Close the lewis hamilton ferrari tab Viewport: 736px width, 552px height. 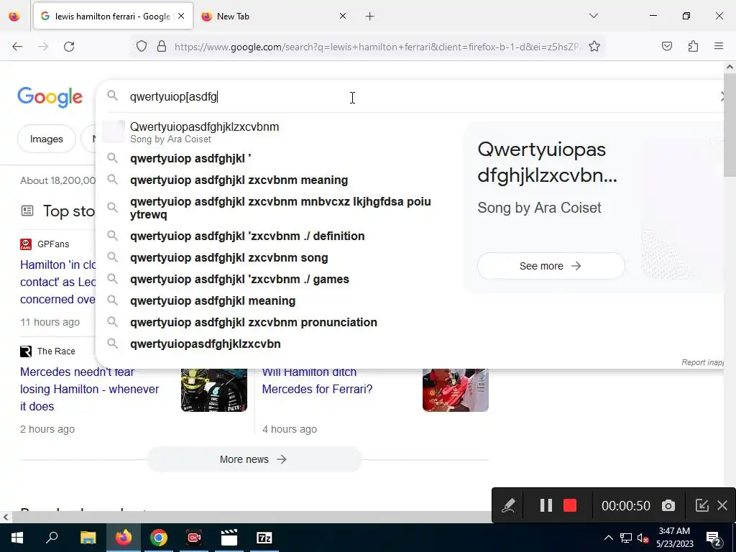[181, 16]
